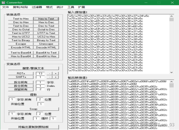The height and width of the screenshot is (130, 179).
Task: Click the Text to Dec button
Action: [x=21, y=26]
